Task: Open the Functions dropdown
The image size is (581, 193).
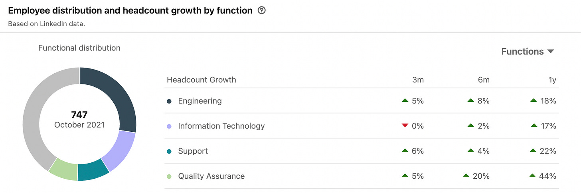Action: (x=528, y=51)
